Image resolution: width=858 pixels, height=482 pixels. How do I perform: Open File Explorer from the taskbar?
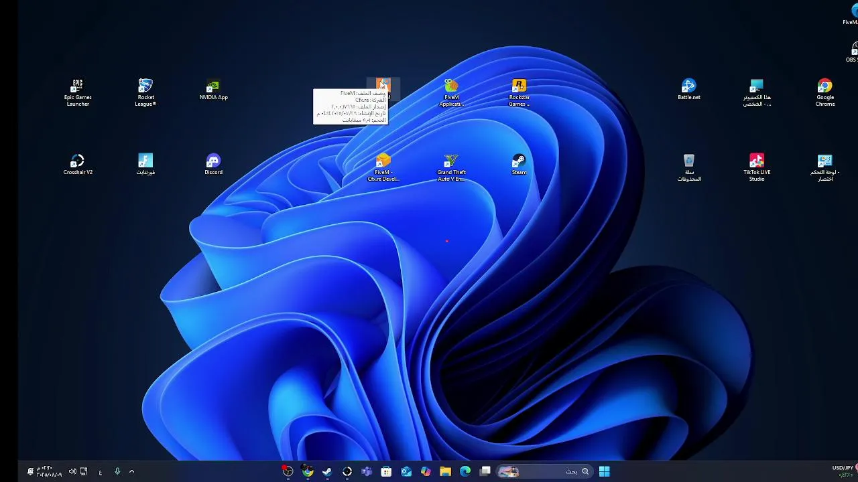[x=445, y=471]
